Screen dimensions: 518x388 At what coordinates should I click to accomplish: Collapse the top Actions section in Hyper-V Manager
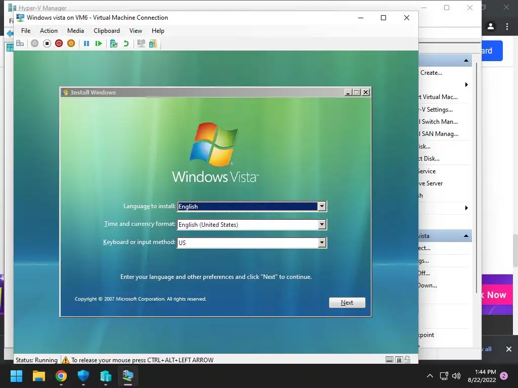tap(466, 61)
